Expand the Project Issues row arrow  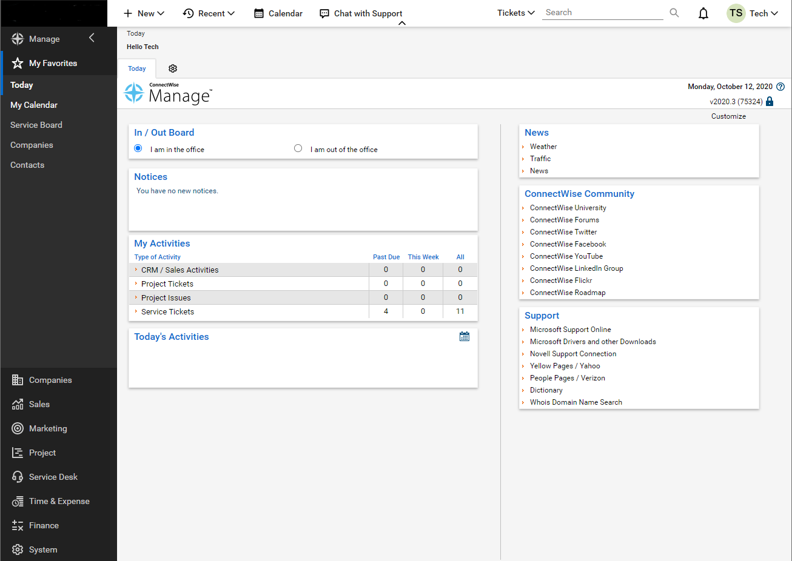point(136,297)
